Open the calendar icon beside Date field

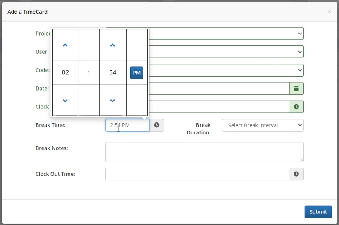pyautogui.click(x=296, y=89)
